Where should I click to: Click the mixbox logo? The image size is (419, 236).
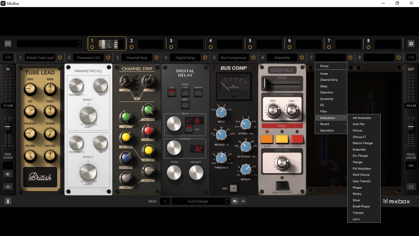tap(396, 202)
